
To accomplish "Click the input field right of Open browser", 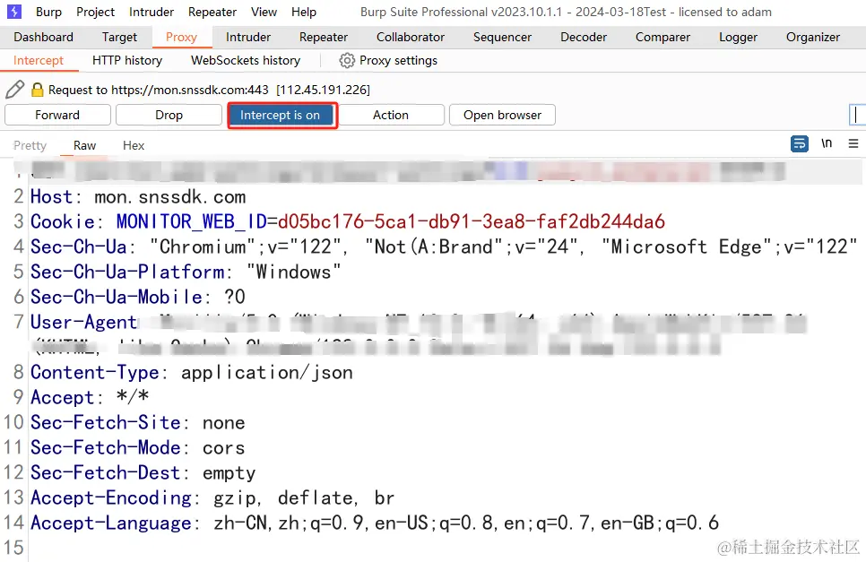I will click(x=857, y=115).
